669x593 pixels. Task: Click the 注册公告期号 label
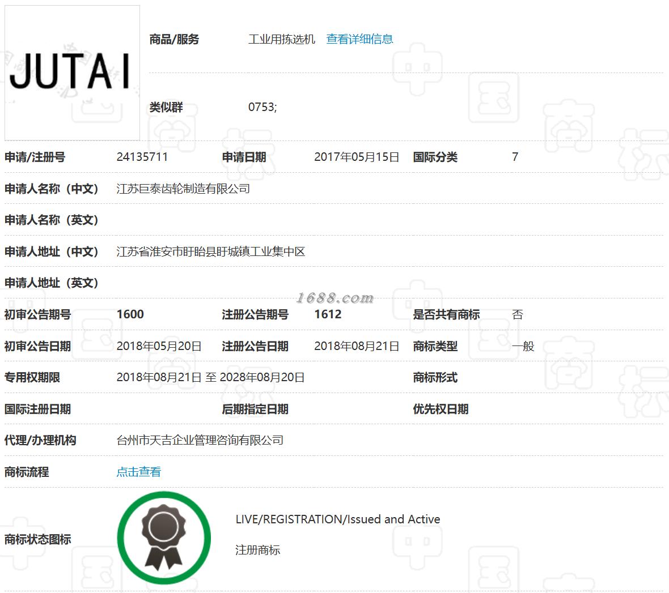tap(255, 314)
